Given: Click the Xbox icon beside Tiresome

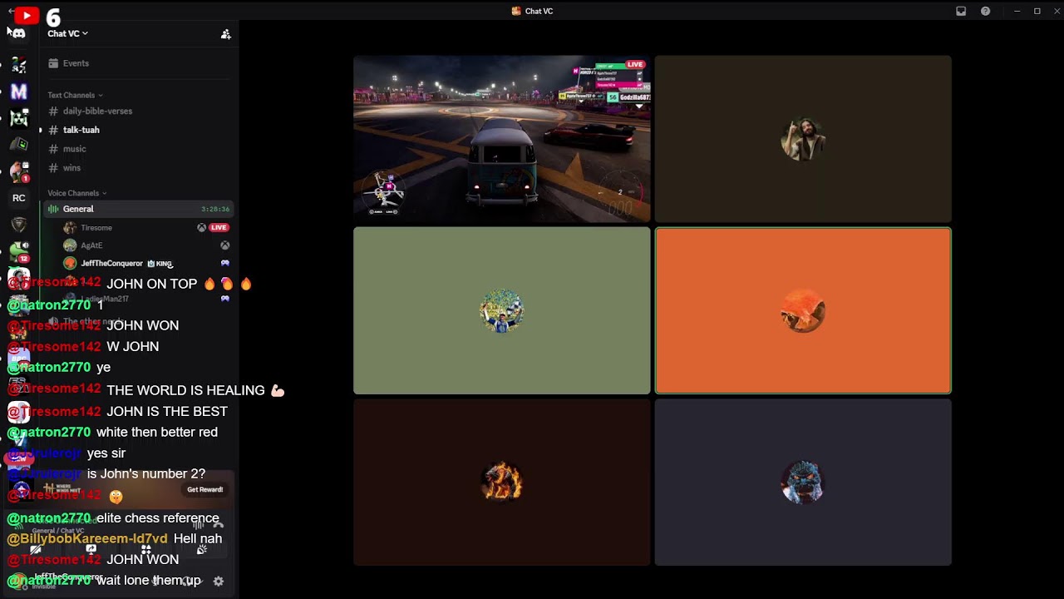Looking at the screenshot, I should coord(201,227).
